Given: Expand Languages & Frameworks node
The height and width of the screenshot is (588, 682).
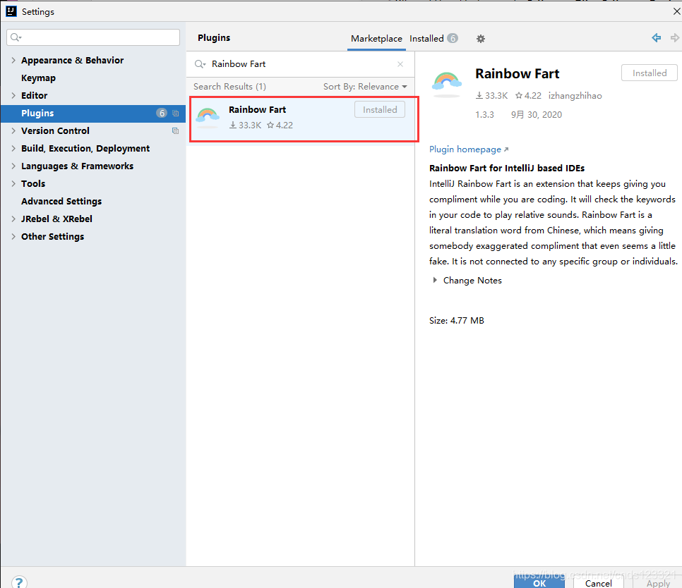Looking at the screenshot, I should pyautogui.click(x=13, y=166).
